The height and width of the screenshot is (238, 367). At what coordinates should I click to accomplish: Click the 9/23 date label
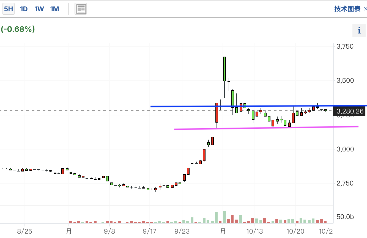(182, 231)
